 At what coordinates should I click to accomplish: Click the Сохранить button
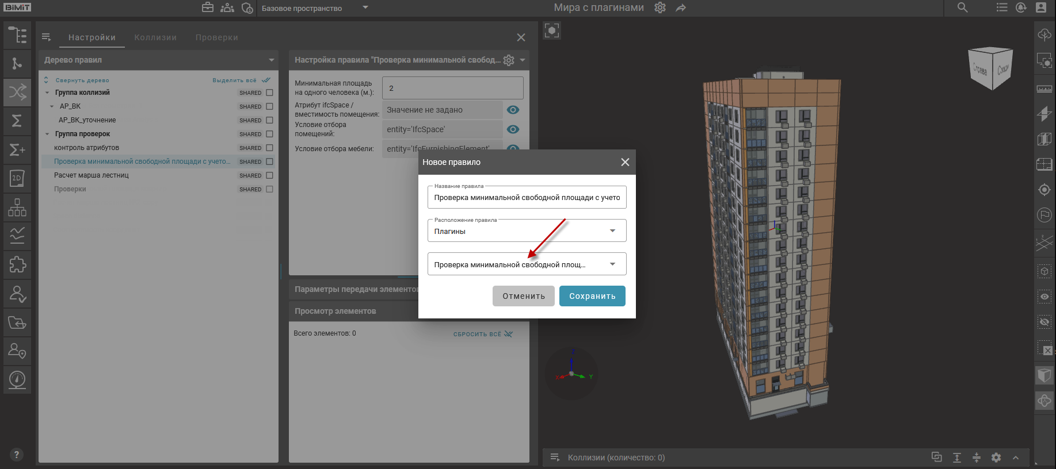point(592,296)
